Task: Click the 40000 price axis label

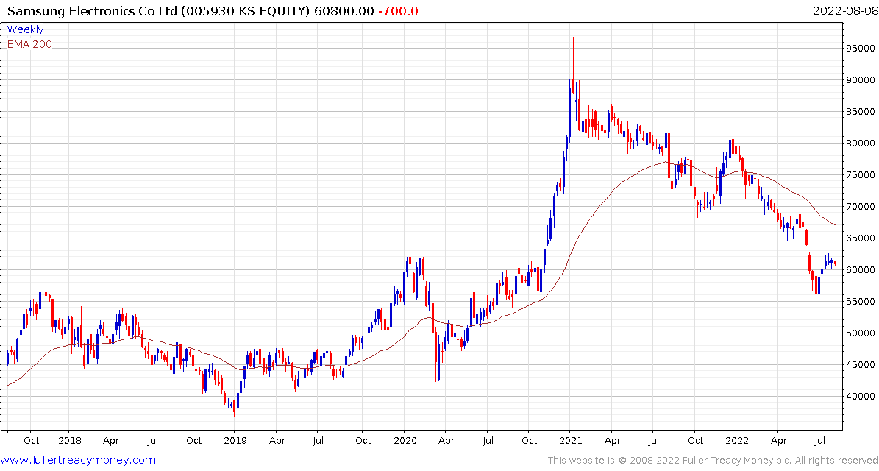Action: click(x=861, y=397)
